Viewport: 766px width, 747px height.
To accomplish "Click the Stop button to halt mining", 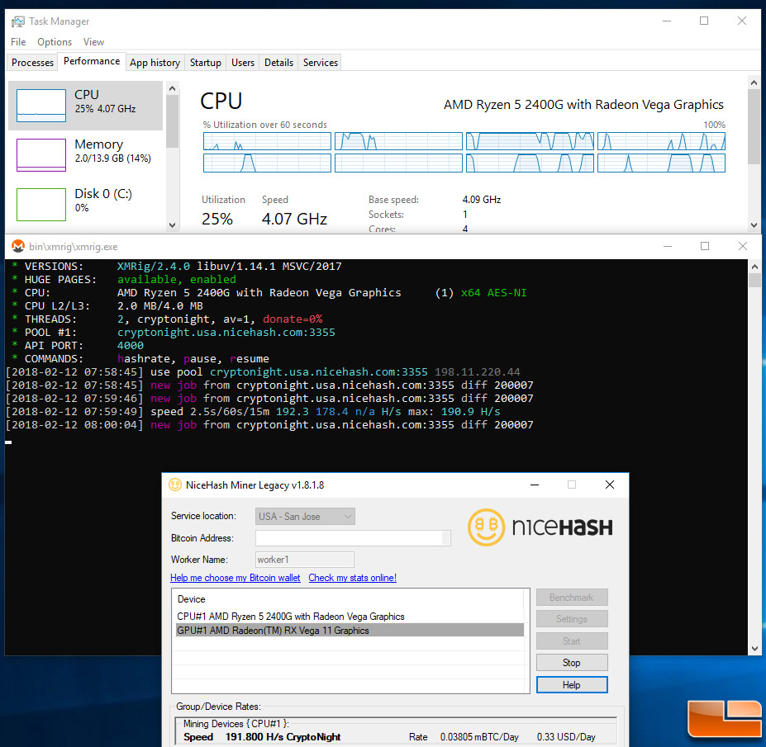I will click(572, 663).
